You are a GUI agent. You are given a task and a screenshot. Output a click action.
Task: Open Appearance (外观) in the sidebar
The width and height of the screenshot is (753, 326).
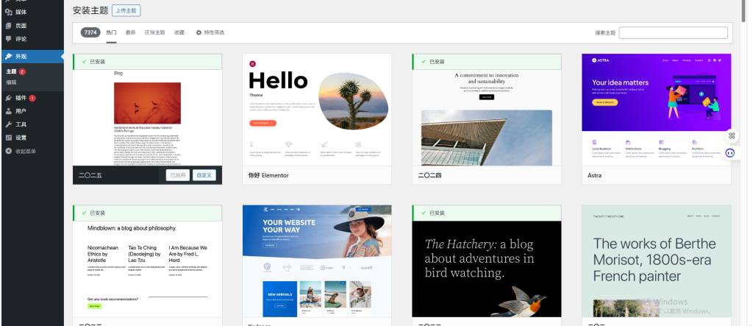click(32, 56)
